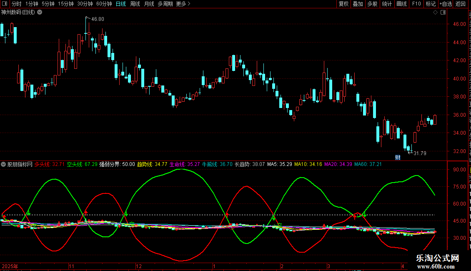Image resolution: width=471 pixels, height=271 pixels.
Task: Select the 5分钟 period tab
Action: point(48,4)
